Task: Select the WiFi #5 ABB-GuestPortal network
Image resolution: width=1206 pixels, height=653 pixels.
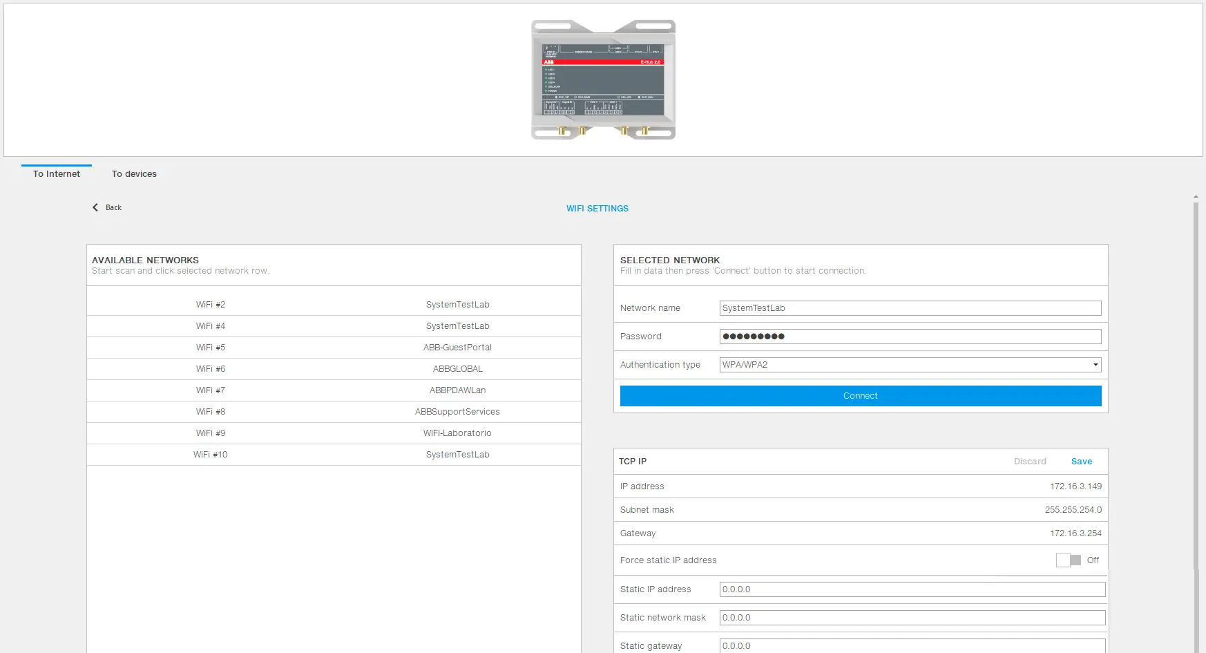Action: point(334,348)
